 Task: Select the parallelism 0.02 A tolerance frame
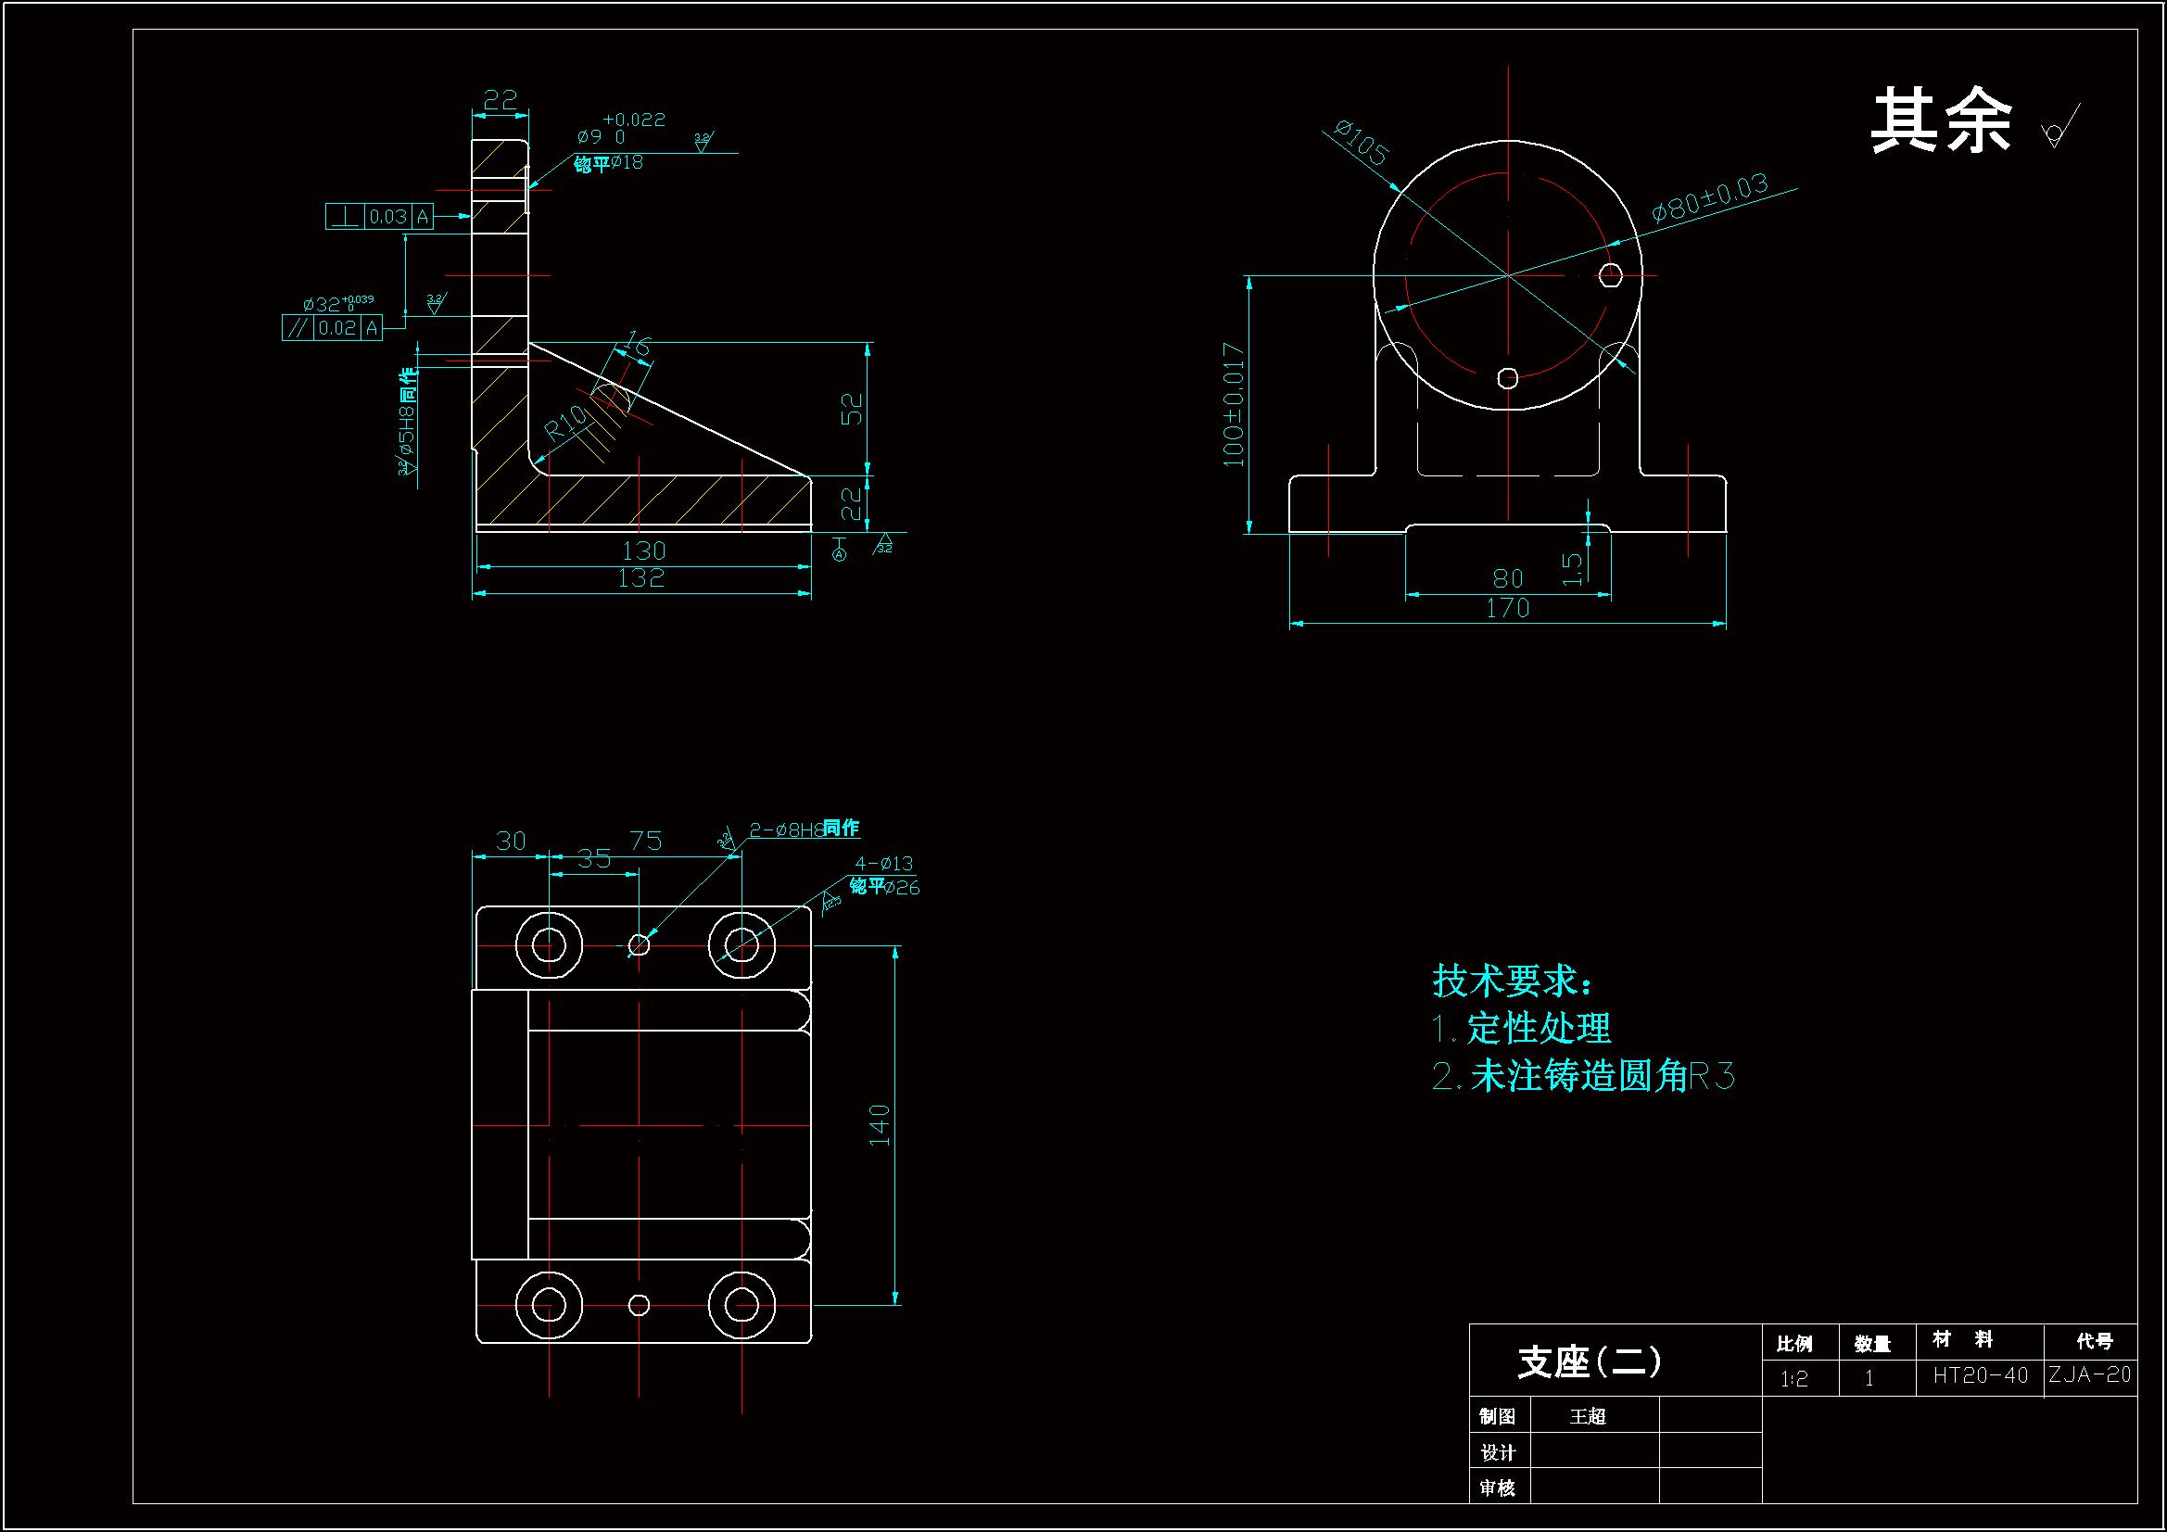point(332,327)
